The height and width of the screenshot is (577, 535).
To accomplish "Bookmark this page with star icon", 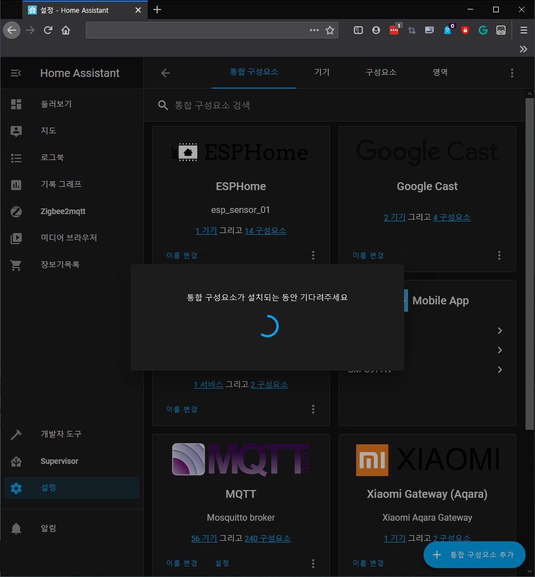I will point(330,30).
